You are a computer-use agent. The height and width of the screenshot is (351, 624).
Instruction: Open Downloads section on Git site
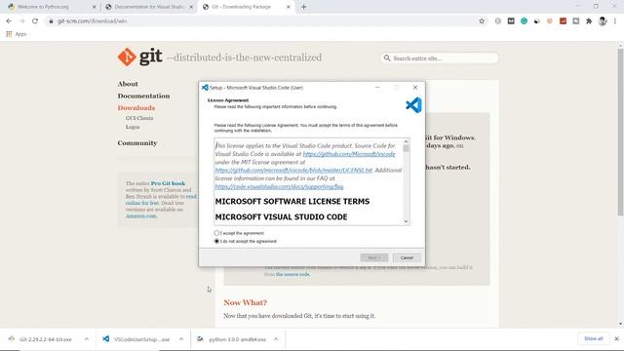[x=136, y=108]
